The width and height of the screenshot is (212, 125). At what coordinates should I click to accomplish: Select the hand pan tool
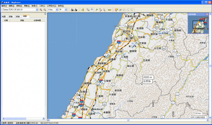click(x=92, y=10)
